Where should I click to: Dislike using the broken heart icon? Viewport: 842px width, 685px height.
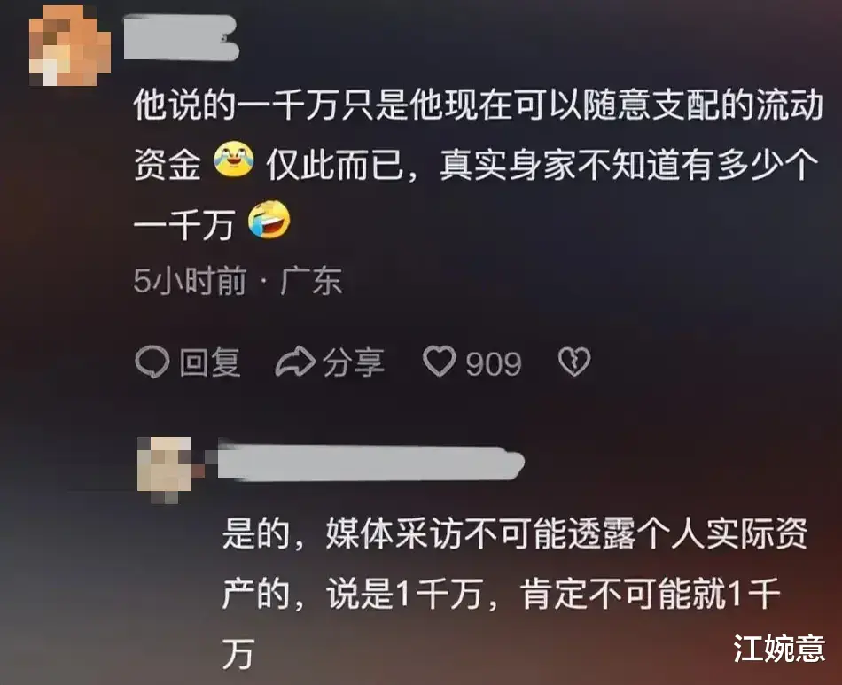pos(574,362)
